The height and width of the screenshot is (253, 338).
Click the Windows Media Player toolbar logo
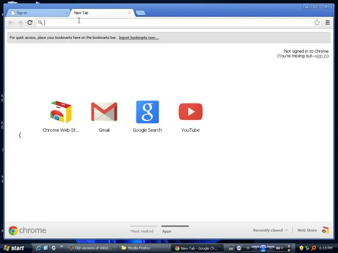239,248
